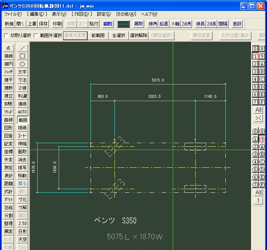Select the 2.5D tool

(22, 224)
